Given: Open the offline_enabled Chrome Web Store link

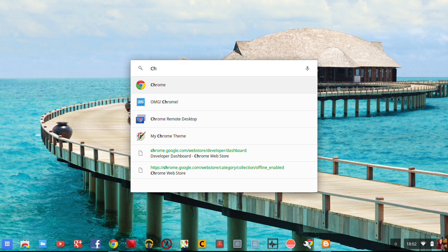Looking at the screenshot, I should coord(224,170).
